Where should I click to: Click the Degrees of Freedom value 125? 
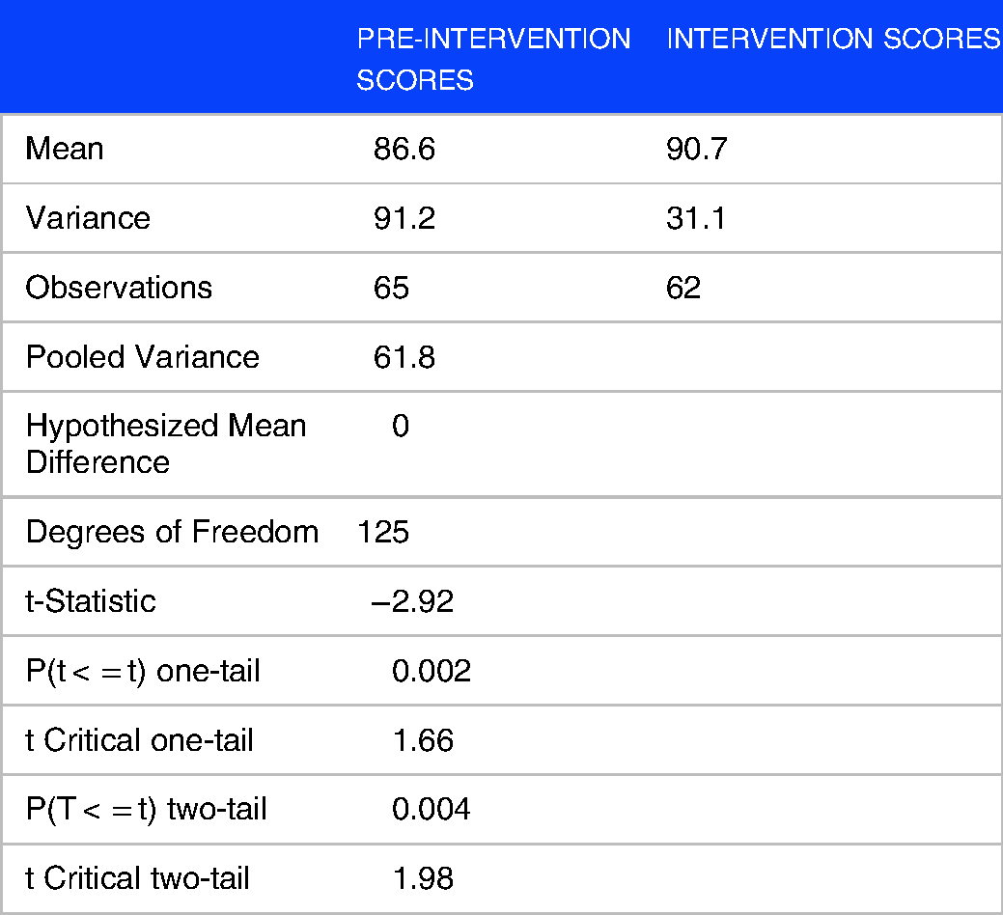(x=383, y=532)
